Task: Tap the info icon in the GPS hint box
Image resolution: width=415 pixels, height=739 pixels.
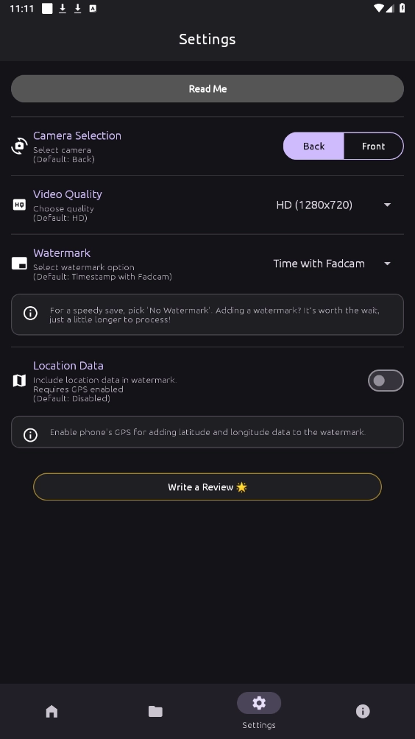Action: pyautogui.click(x=31, y=435)
